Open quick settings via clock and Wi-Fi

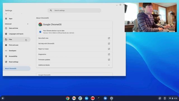pos(173,98)
